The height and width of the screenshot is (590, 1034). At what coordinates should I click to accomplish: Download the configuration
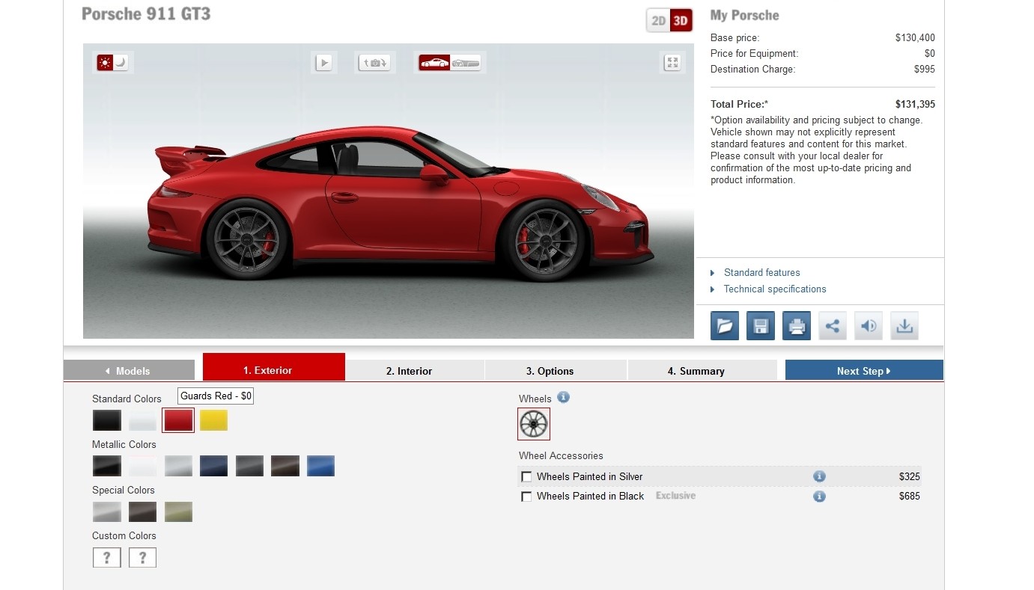904,326
